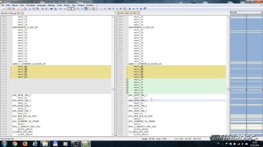Open the Encoding menu
Viewport: 263px width, 147px height.
[30, 5]
